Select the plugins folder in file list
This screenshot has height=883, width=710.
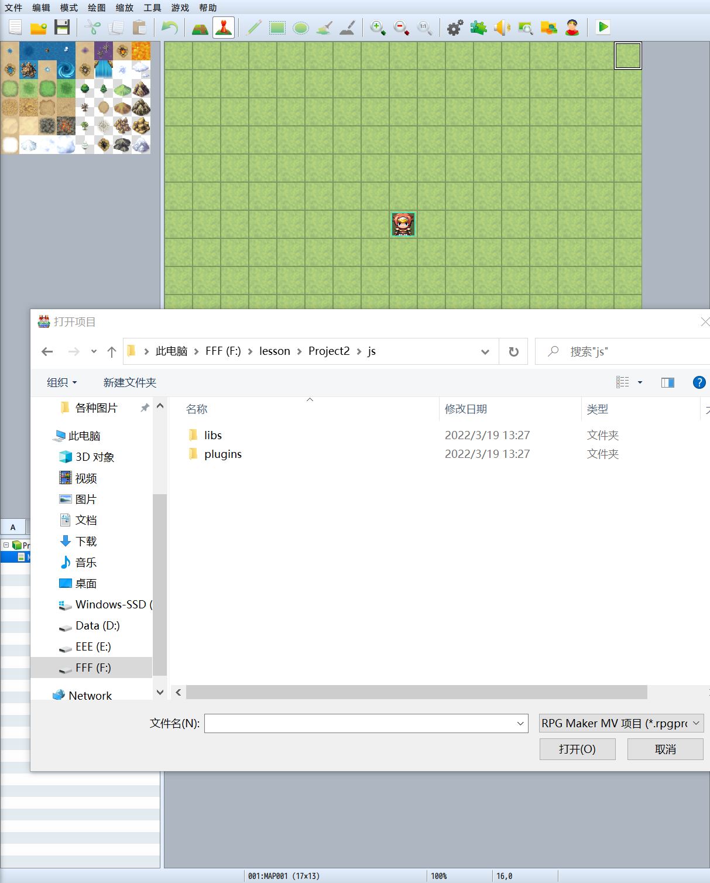(x=223, y=454)
